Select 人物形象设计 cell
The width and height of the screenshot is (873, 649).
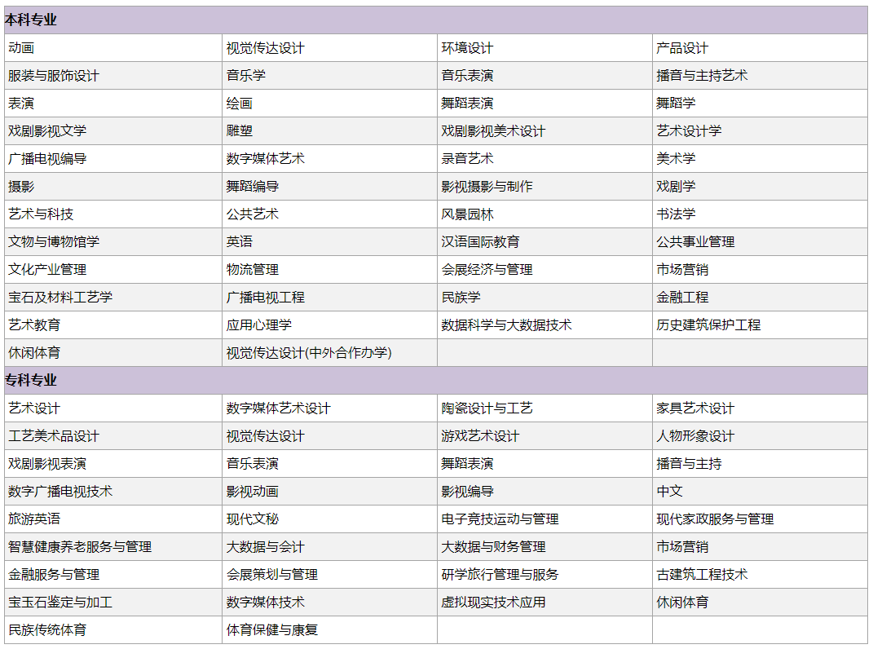760,435
